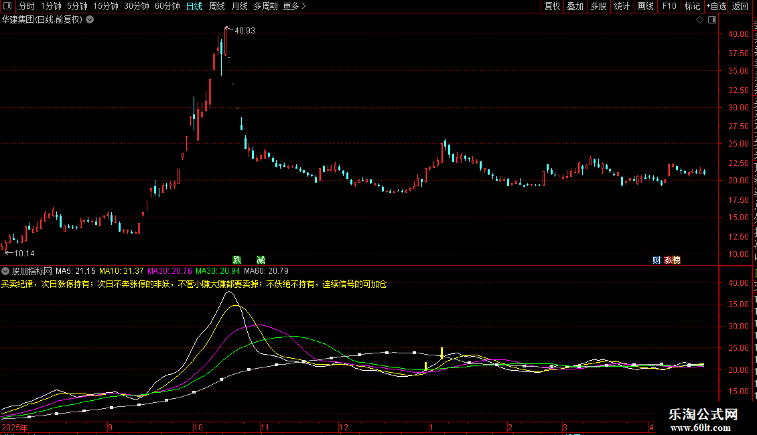The width and height of the screenshot is (757, 435).
Task: Click the 华建集团(日线.前复权) chart title
Action: tap(42, 20)
